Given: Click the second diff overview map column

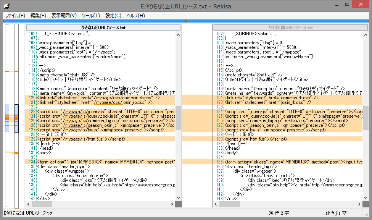Looking at the screenshot, I should click(17, 115).
